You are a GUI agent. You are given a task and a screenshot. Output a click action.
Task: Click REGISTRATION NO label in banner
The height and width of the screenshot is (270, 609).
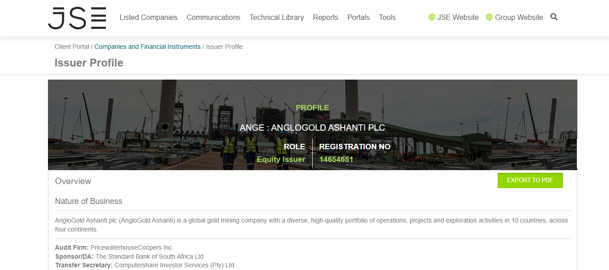(x=355, y=147)
